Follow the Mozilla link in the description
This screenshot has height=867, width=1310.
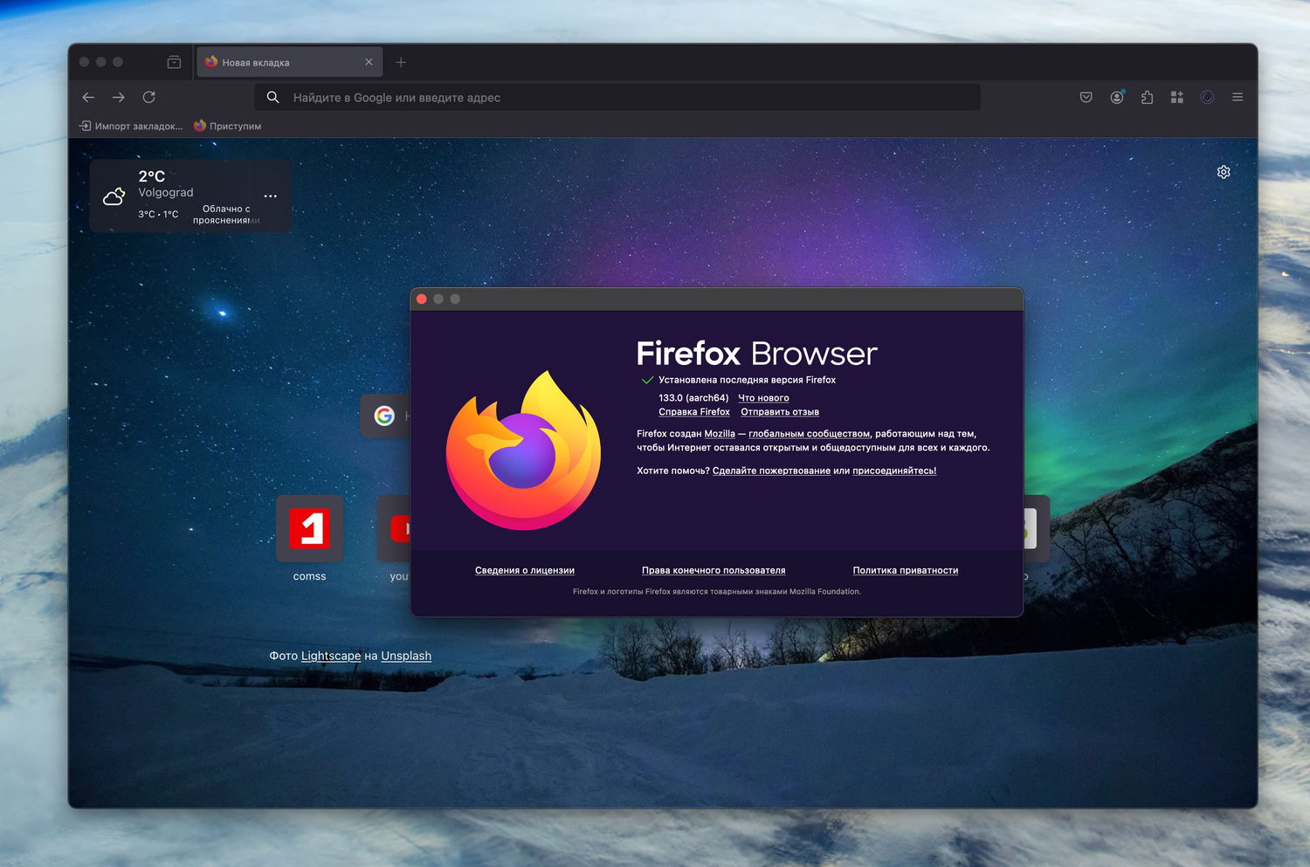point(720,434)
